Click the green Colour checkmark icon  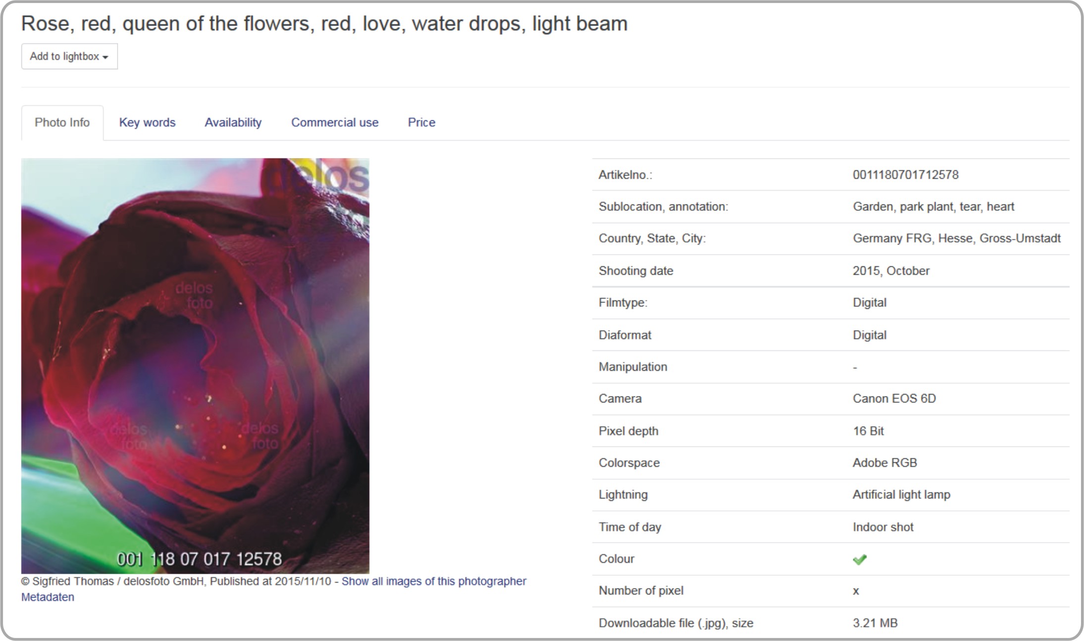pyautogui.click(x=860, y=559)
